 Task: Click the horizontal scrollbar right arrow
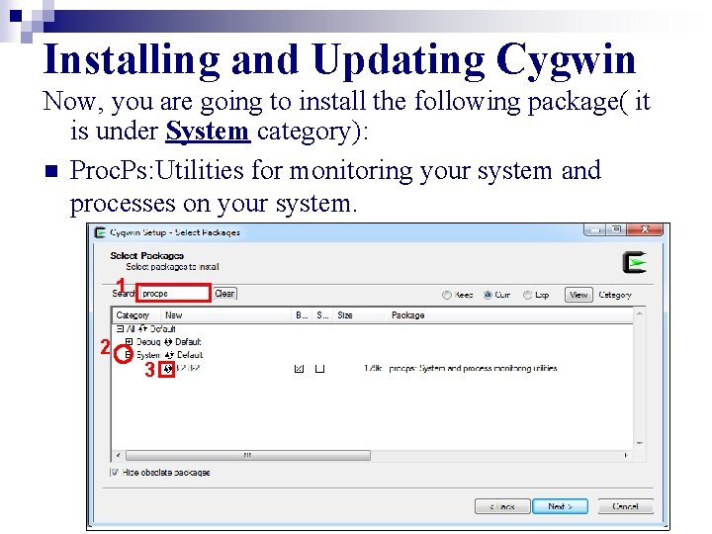click(x=626, y=455)
